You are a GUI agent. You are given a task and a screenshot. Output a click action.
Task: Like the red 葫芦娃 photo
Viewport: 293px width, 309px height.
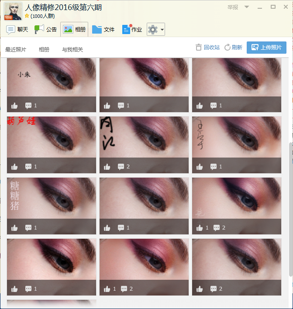point(14,167)
